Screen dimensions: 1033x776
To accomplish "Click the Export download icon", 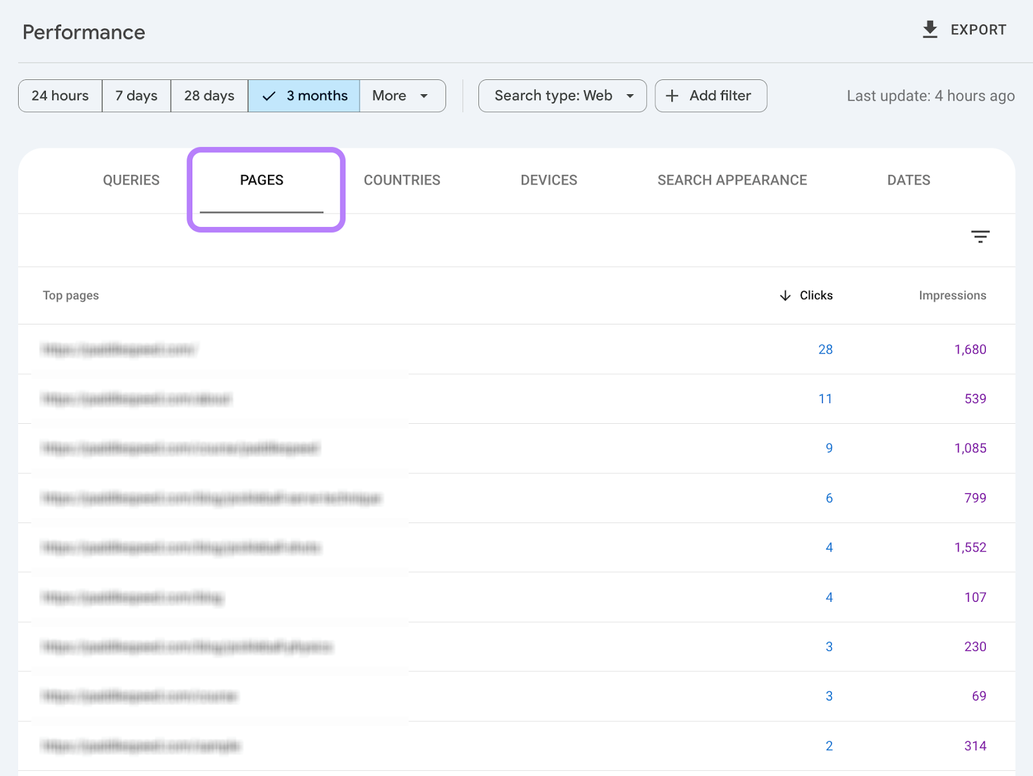I will coord(930,29).
